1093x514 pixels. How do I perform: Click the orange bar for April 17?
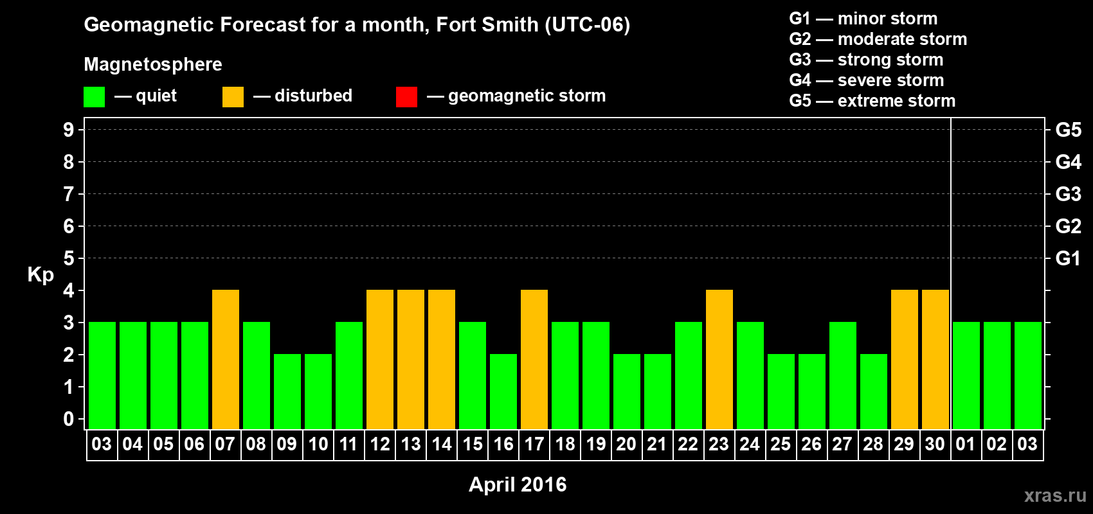pyautogui.click(x=534, y=360)
